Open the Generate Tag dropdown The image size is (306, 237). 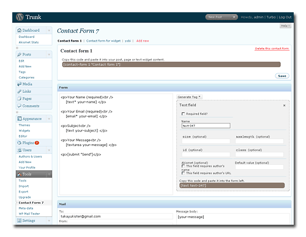coord(189,97)
